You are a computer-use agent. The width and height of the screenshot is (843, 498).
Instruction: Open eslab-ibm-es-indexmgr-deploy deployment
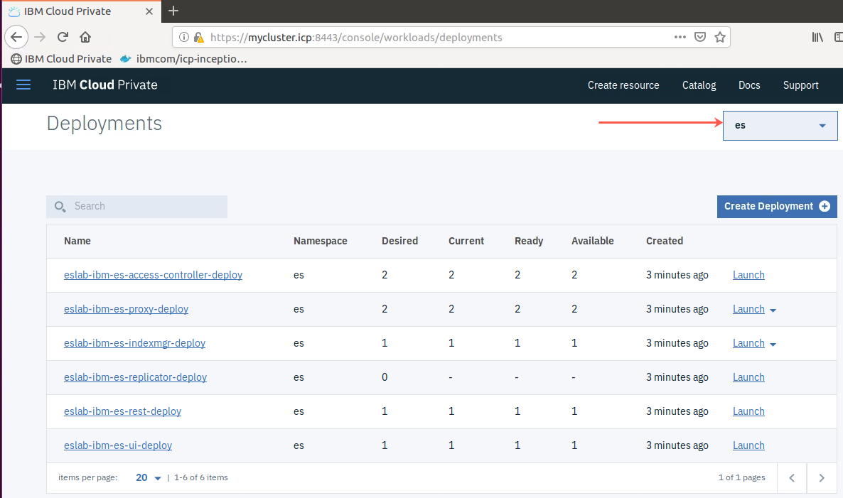(x=134, y=343)
